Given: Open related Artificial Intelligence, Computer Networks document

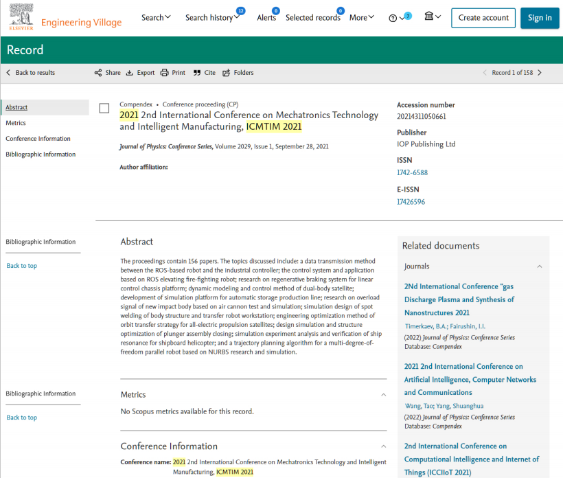Looking at the screenshot, I should (470, 380).
